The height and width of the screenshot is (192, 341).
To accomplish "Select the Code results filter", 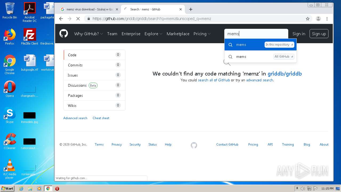I will tap(94, 55).
